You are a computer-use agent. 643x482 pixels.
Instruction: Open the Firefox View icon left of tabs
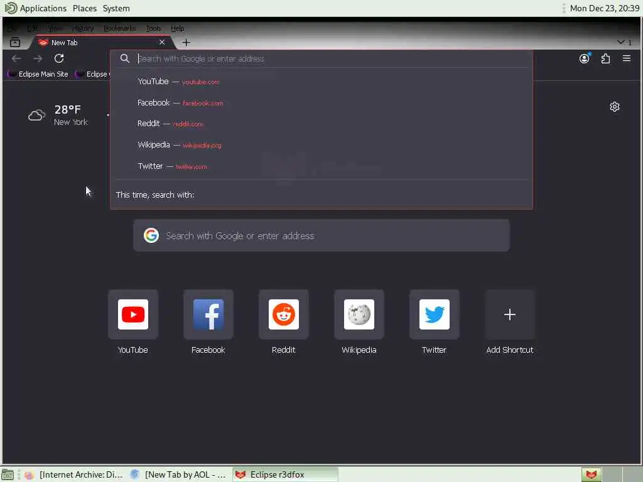pyautogui.click(x=15, y=42)
